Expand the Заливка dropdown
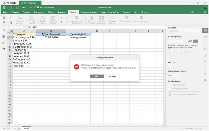Viewport: 209px width, 131px height. [184, 31]
